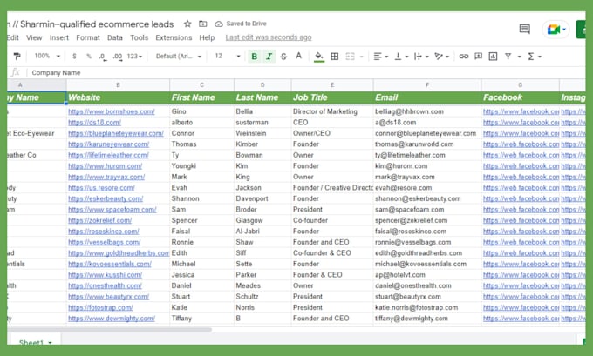593x356 pixels.
Task: Open the Merge cells dropdown arrow
Action: (x=362, y=57)
